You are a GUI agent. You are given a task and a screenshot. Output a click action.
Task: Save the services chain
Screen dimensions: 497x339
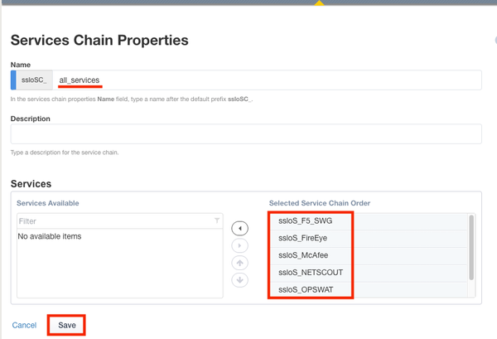(66, 325)
